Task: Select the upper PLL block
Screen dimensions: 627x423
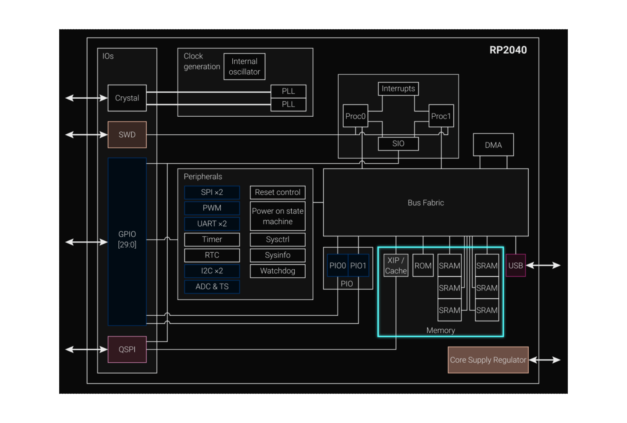Action: (x=288, y=91)
